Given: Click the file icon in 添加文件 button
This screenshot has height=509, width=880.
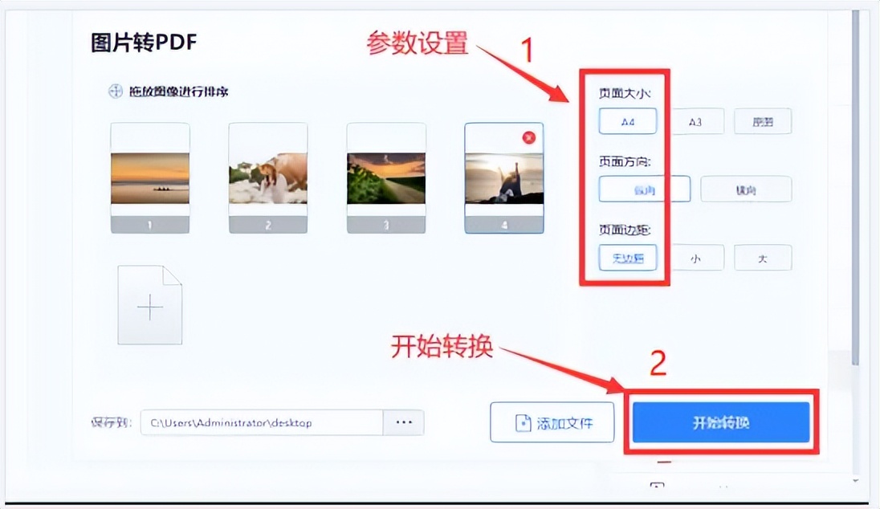Looking at the screenshot, I should 523,422.
